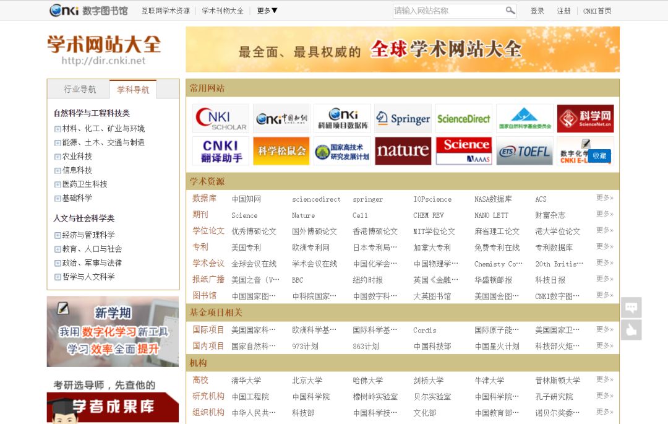Image resolution: width=668 pixels, height=424 pixels.
Task: Click the Springer logo tile
Action: point(403,118)
